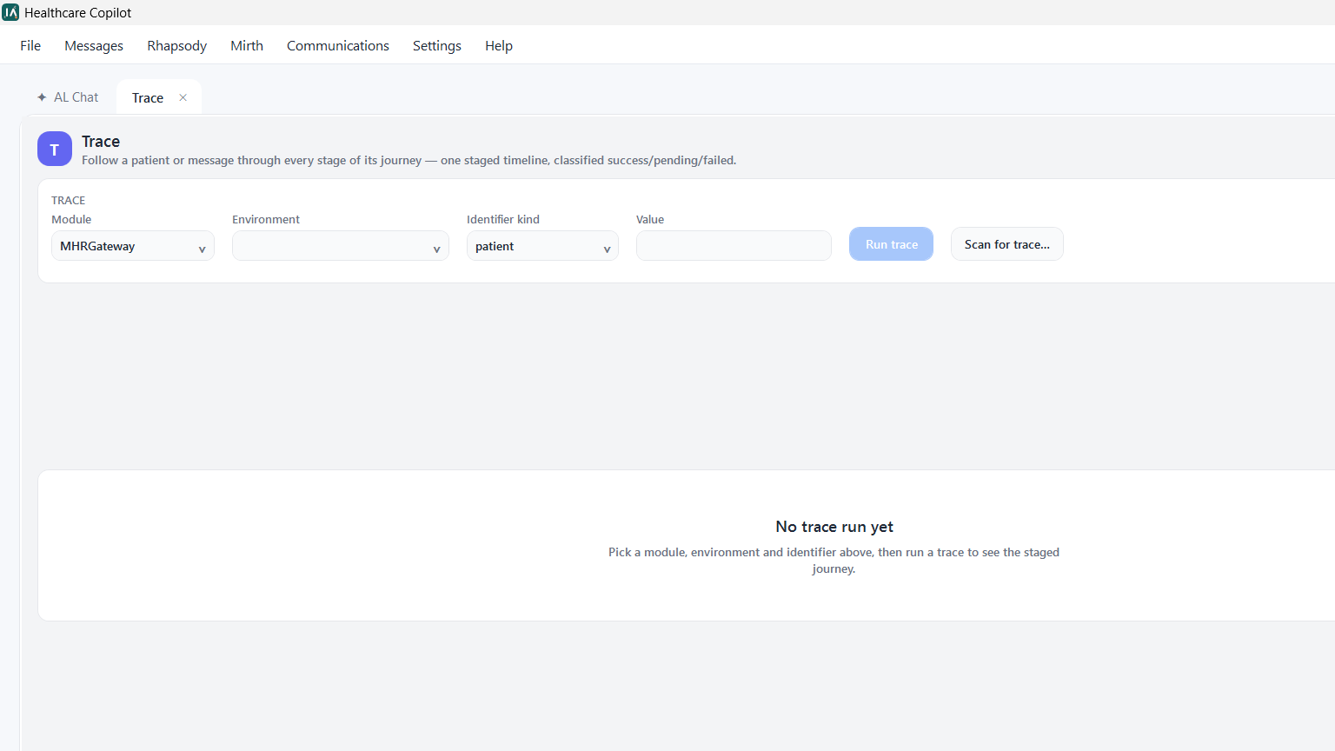The image size is (1335, 751).
Task: Open the Communications menu
Action: (338, 45)
